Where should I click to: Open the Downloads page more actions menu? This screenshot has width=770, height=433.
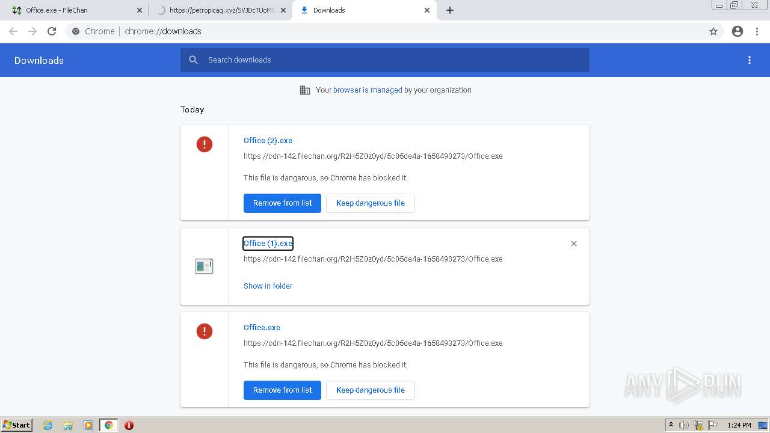click(x=750, y=60)
